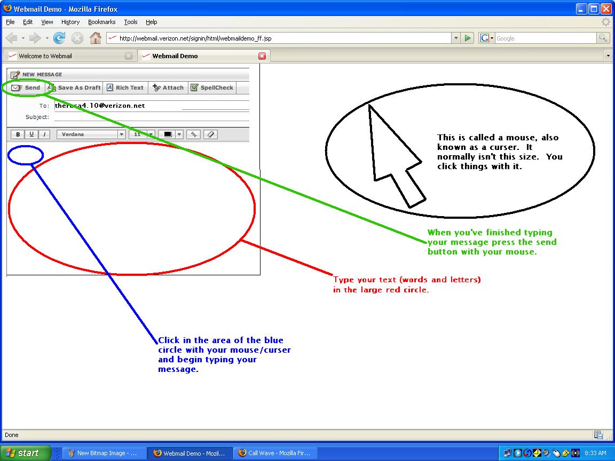The width and height of the screenshot is (615, 461).
Task: Open the Help menu
Action: [x=152, y=22]
